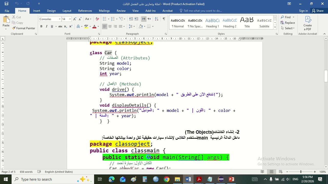The image size is (328, 184).
Task: Toggle right-to-left text direction
Action: (149, 19)
